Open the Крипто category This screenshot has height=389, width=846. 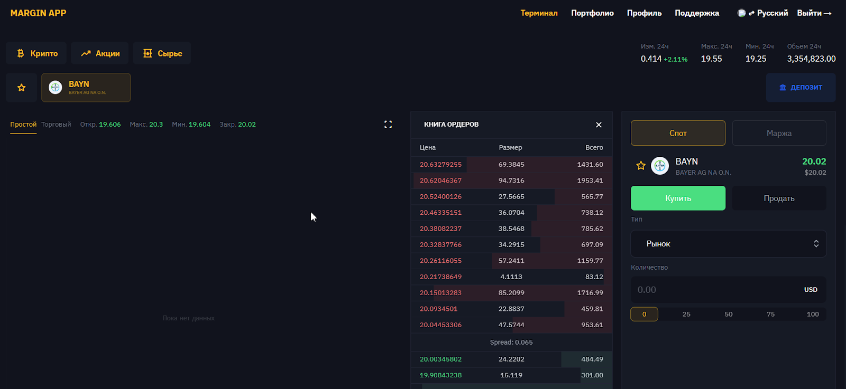pos(36,53)
